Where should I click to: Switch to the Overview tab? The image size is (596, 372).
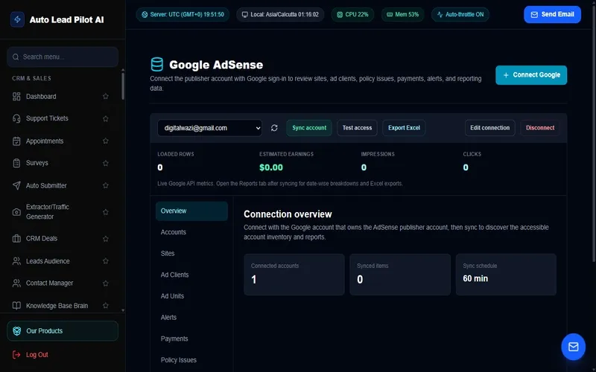[x=191, y=211]
